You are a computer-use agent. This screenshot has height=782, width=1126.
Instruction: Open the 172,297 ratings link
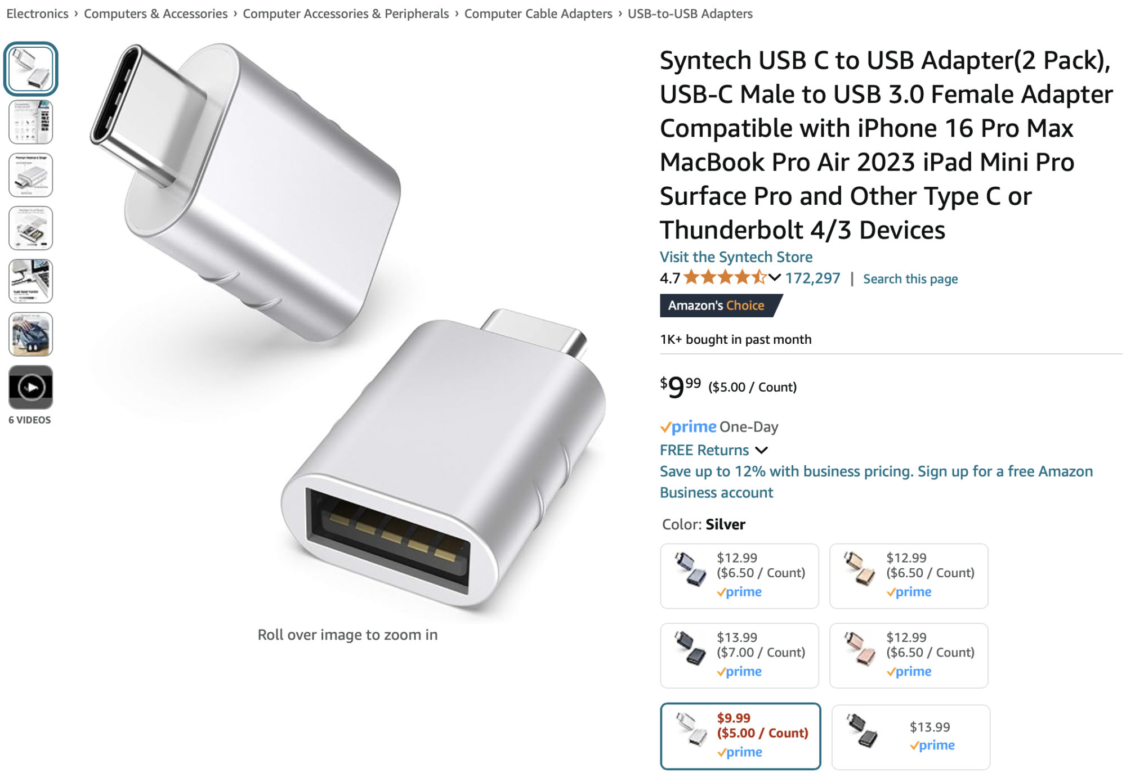[812, 278]
